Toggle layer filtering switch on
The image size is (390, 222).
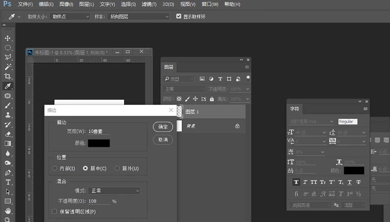click(x=248, y=79)
